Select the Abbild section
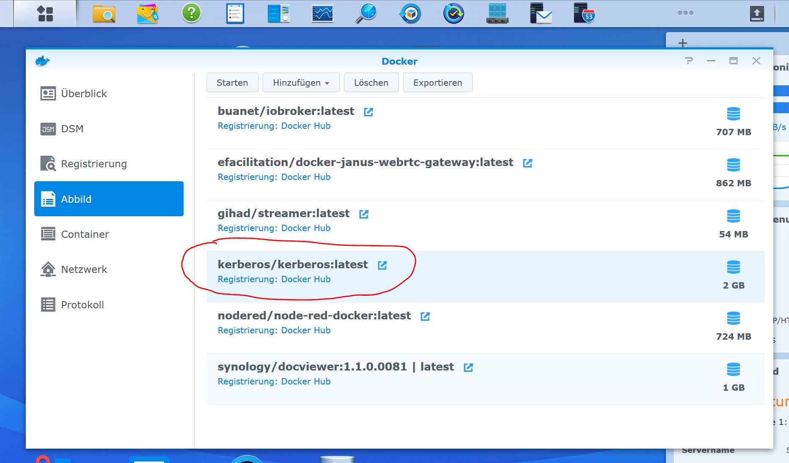This screenshot has width=789, height=463. (109, 199)
